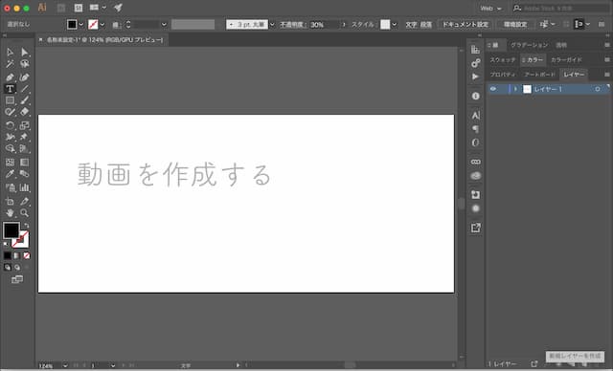
Task: Open the Character panel icon in dock
Action: [x=475, y=116]
